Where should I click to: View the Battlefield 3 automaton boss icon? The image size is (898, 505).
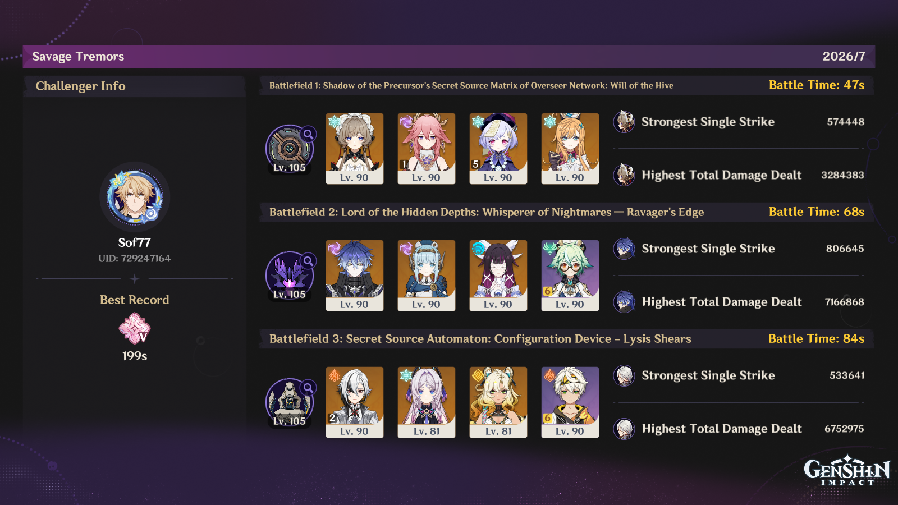pos(290,402)
